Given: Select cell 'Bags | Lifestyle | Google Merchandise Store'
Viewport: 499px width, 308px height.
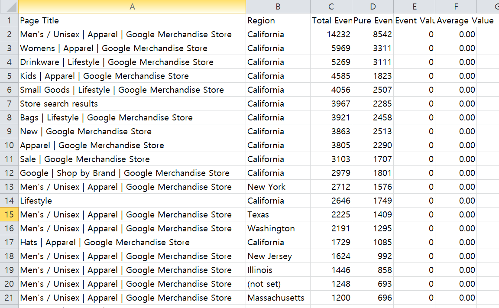Looking at the screenshot, I should coord(132,117).
